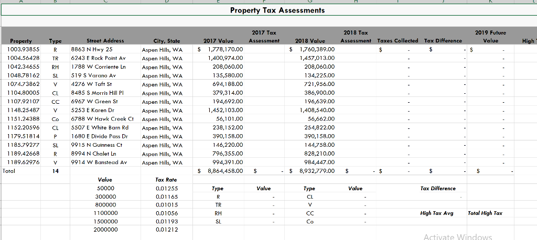
Task: Select address 6788 W Hawk Creek Ct
Action: click(x=102, y=119)
